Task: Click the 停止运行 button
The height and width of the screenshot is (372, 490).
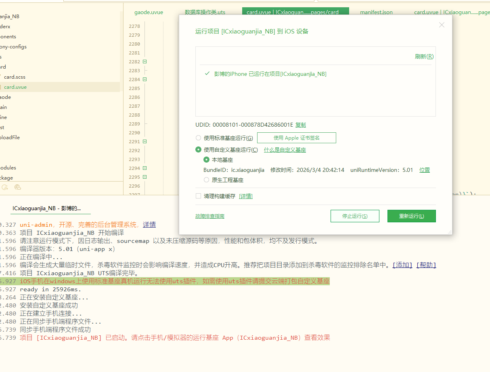Action: click(x=355, y=216)
